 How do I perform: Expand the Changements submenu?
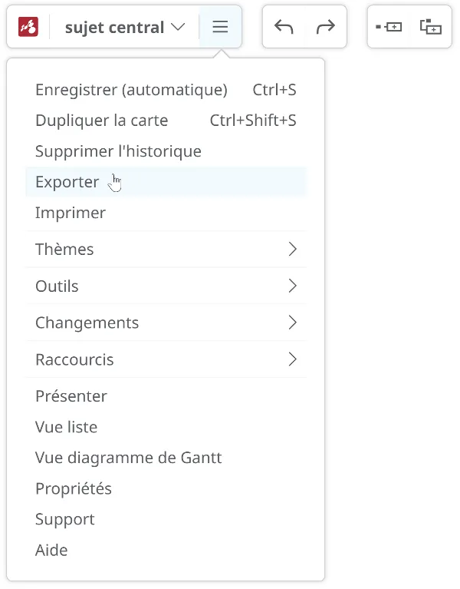click(166, 323)
